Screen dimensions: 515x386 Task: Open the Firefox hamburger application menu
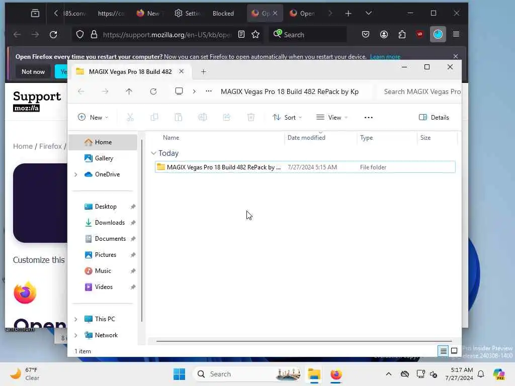click(456, 35)
